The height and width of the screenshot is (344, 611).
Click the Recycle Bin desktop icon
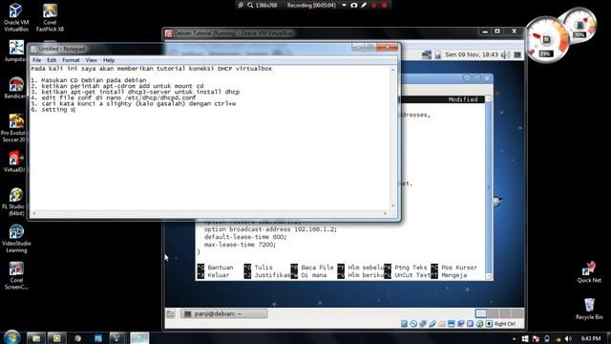pyautogui.click(x=589, y=309)
